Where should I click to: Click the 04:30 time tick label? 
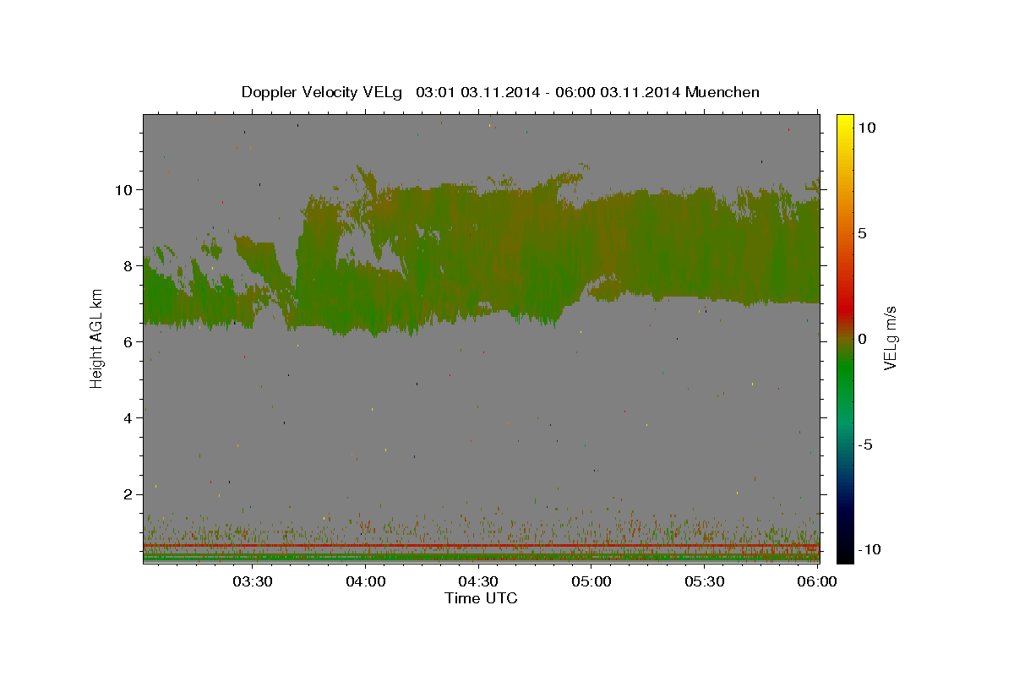[x=478, y=581]
